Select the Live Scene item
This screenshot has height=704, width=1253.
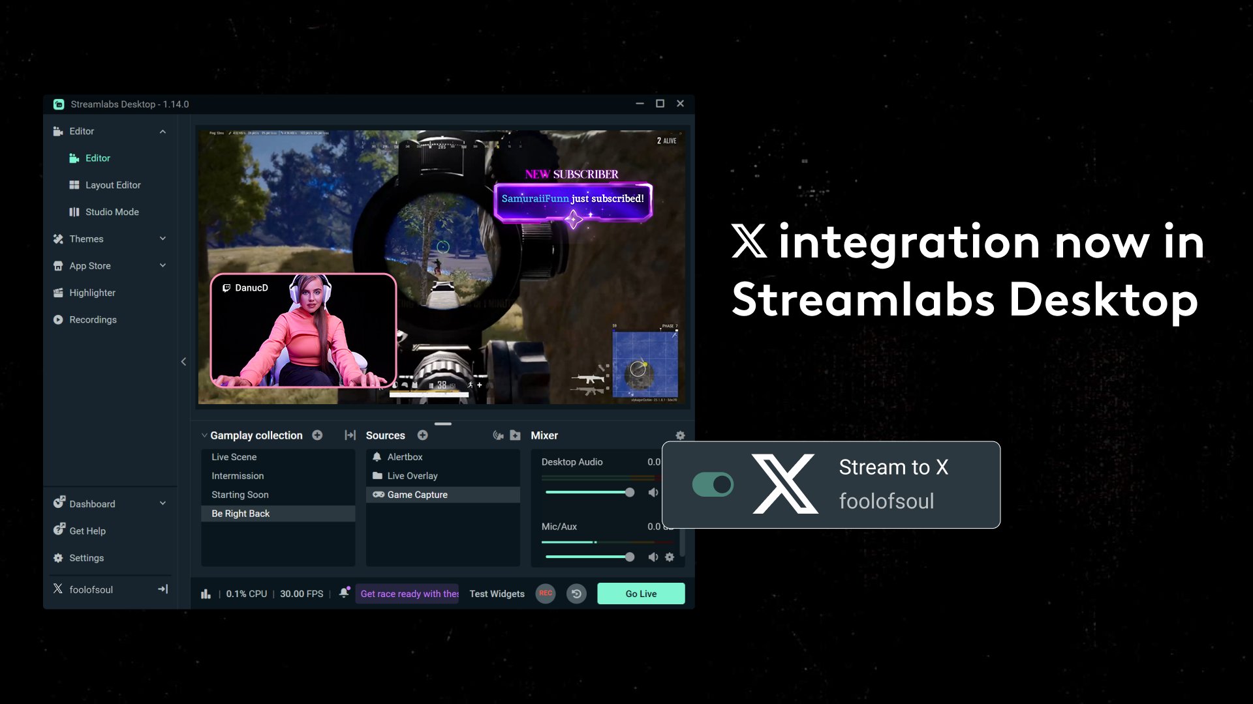[233, 456]
